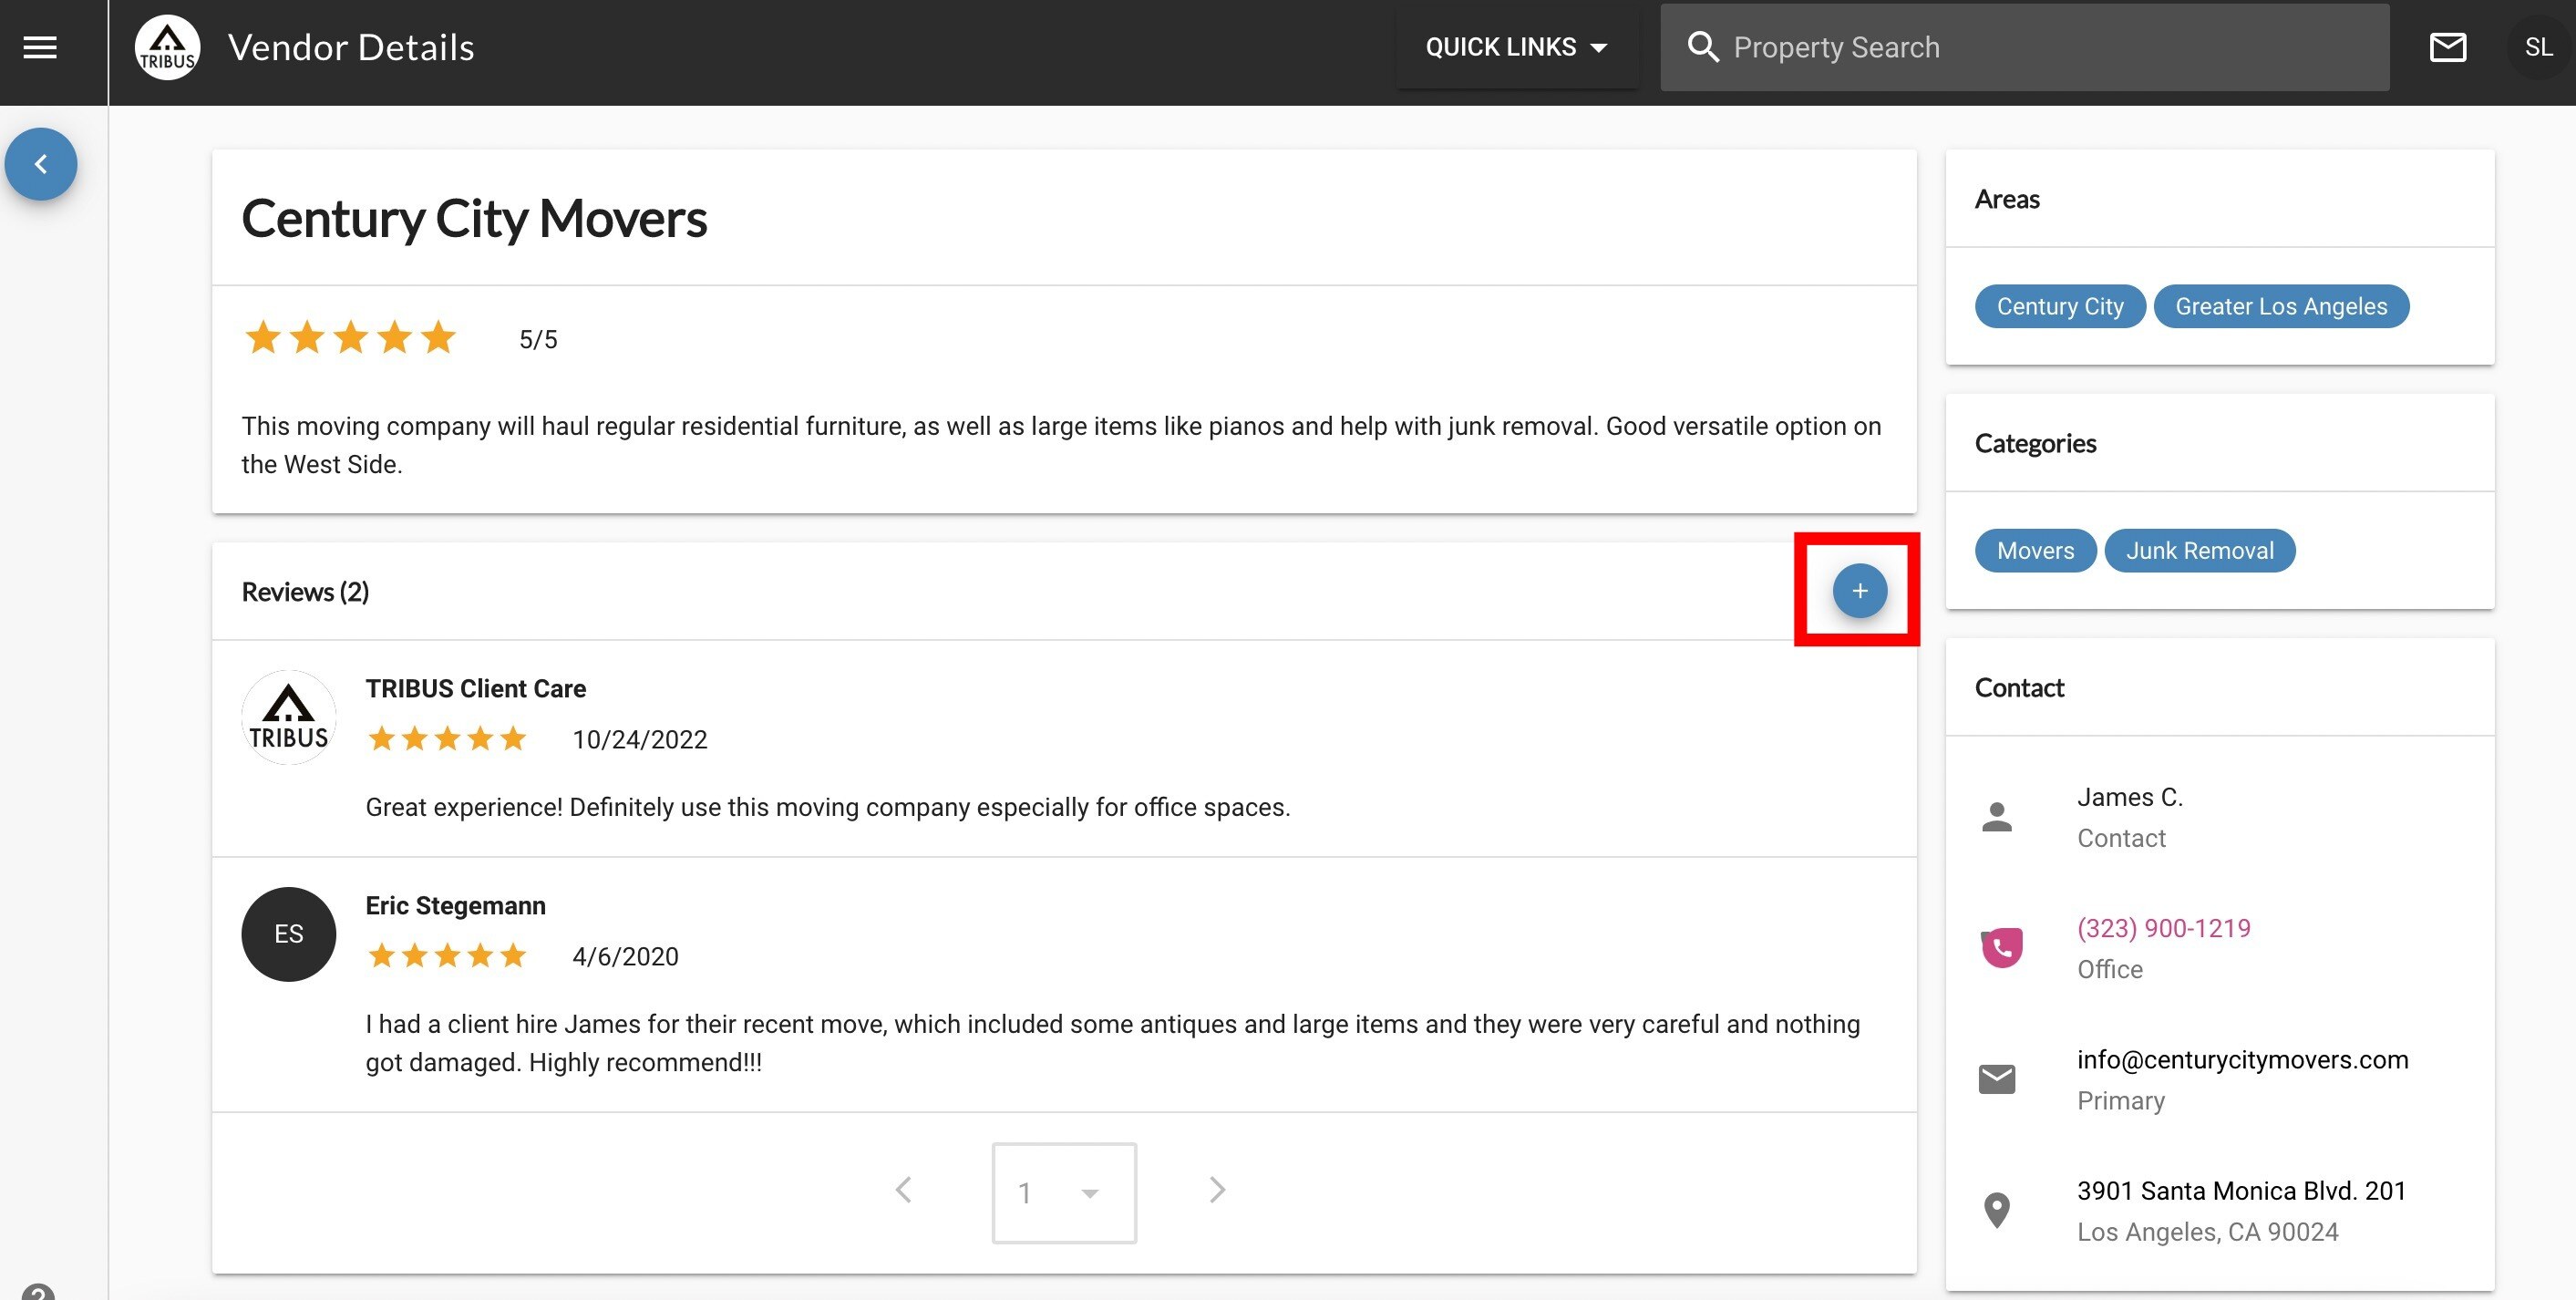Click the Property Search field
This screenshot has height=1300, width=2576.
tap(2025, 47)
